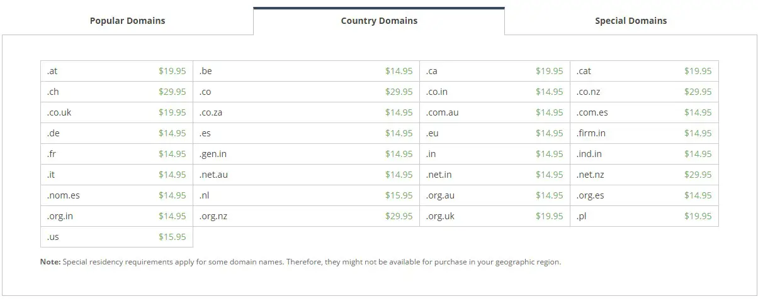Switch to the Popular Domains tab

pos(127,21)
